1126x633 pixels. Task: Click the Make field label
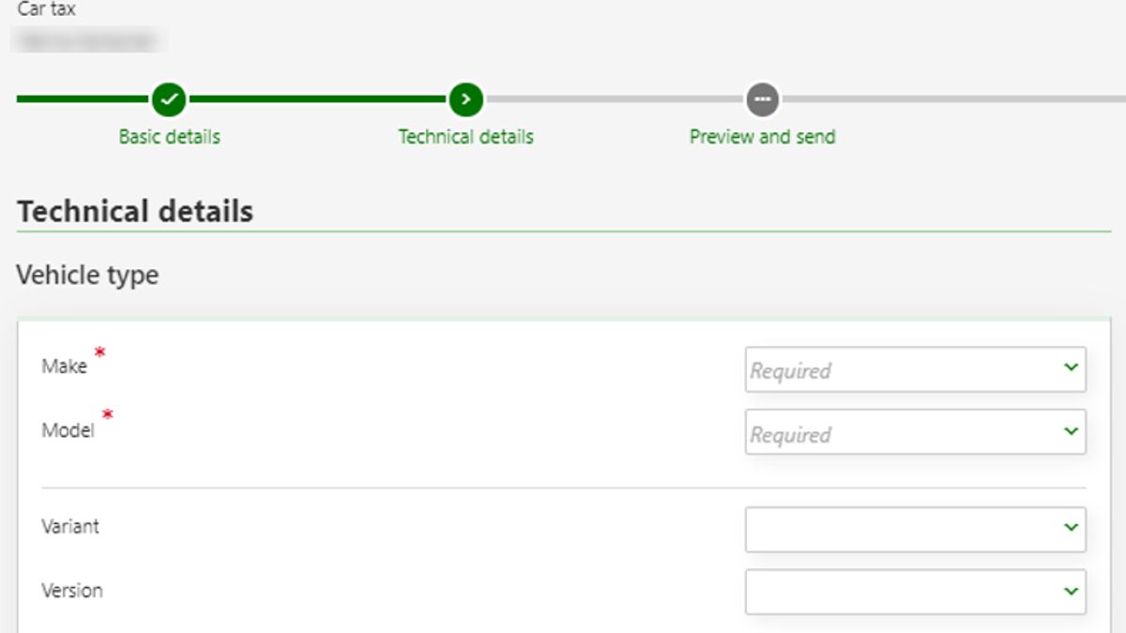point(64,367)
